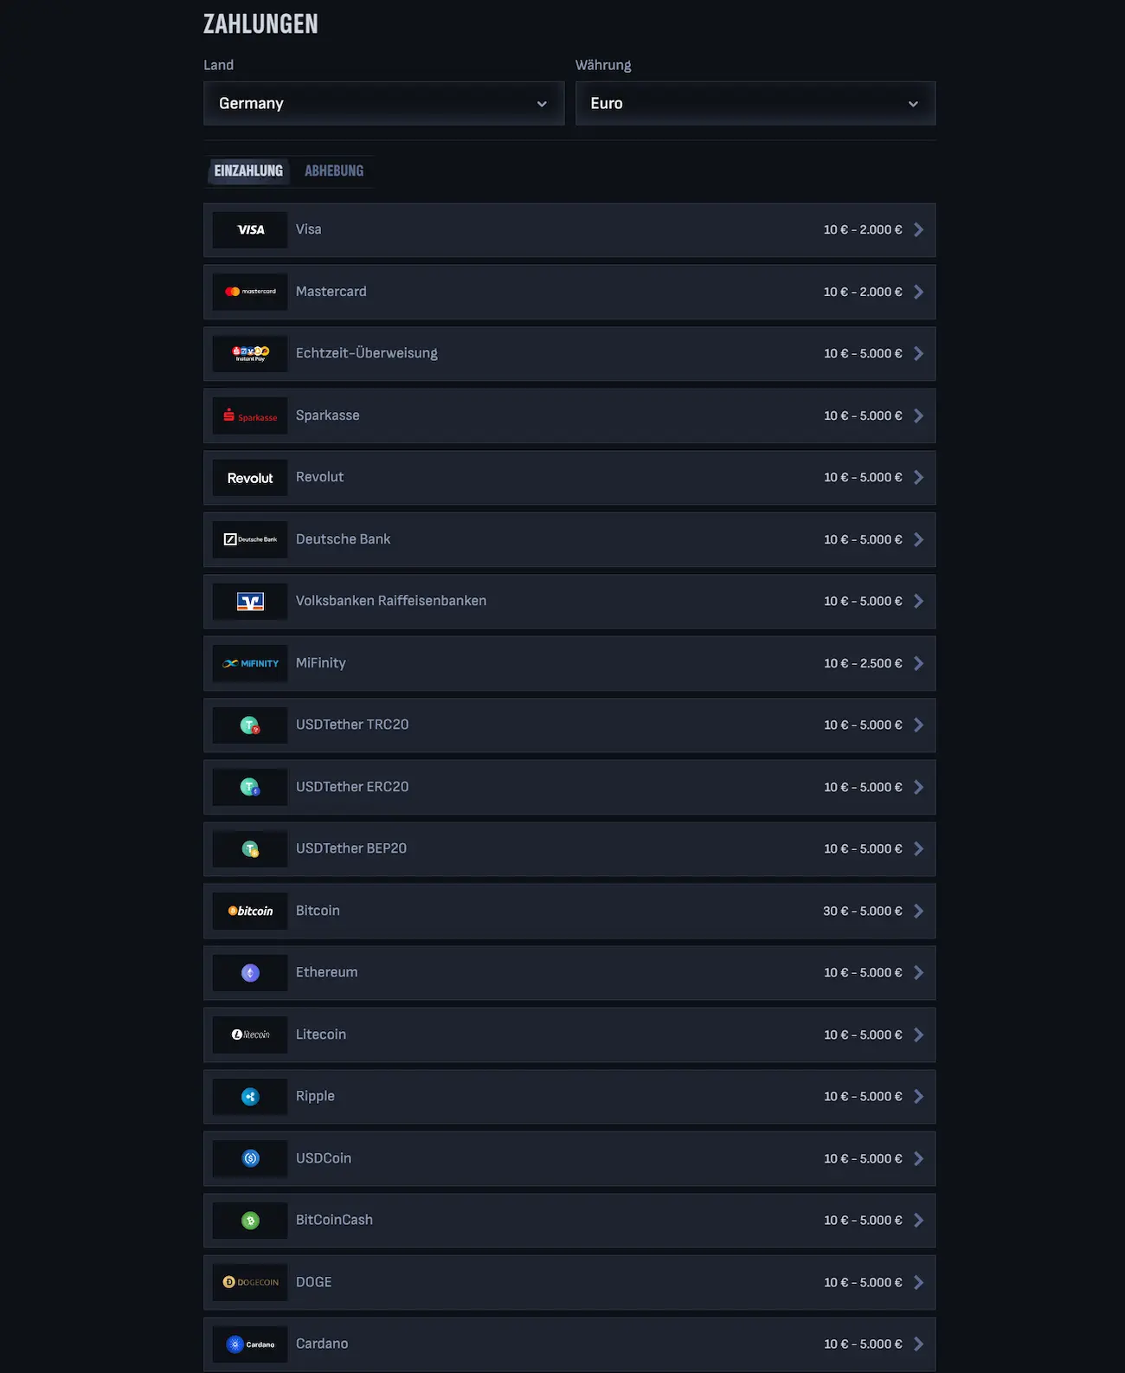This screenshot has height=1373, width=1125.
Task: Click the Revolut logo thumbnail
Action: (x=250, y=478)
